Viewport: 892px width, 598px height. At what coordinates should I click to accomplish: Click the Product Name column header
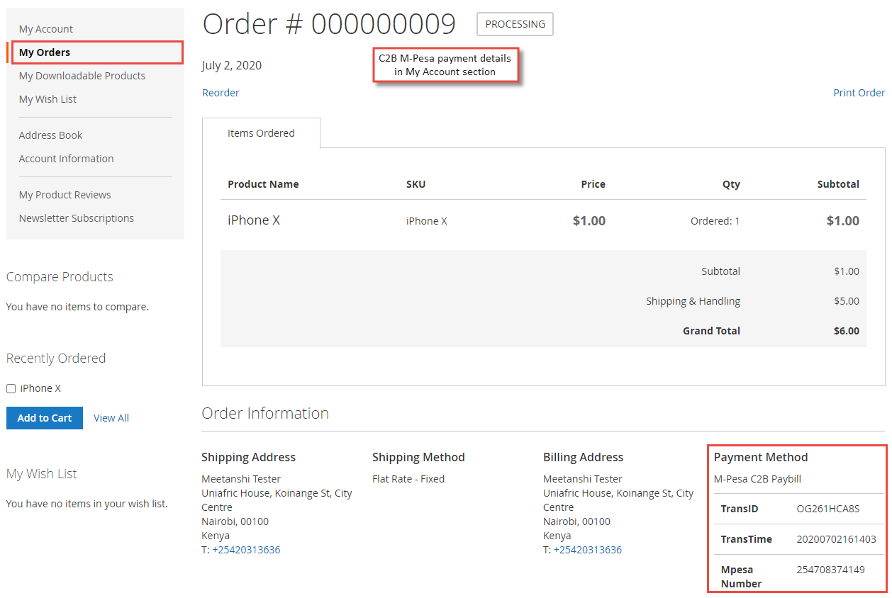click(x=263, y=184)
